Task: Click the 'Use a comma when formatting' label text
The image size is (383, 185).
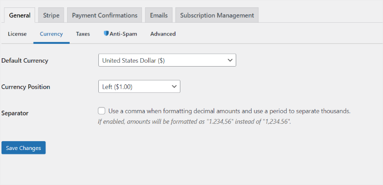Action: click(x=229, y=111)
